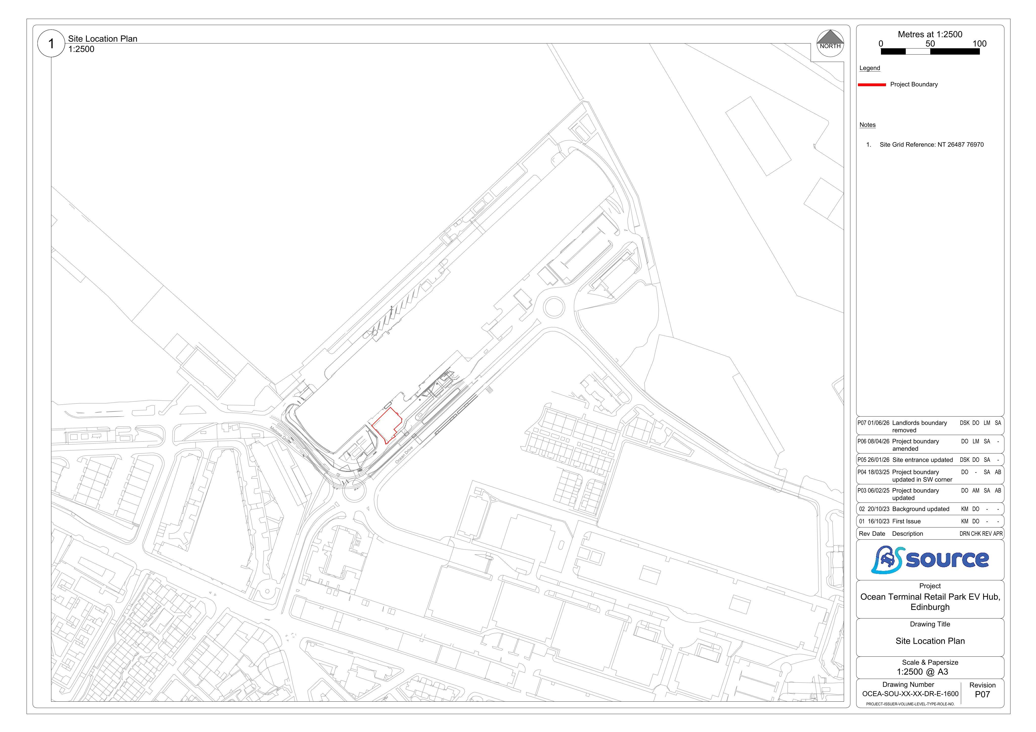Click the Revision P07 box
Screen dimensions: 1036x732
[x=982, y=691]
